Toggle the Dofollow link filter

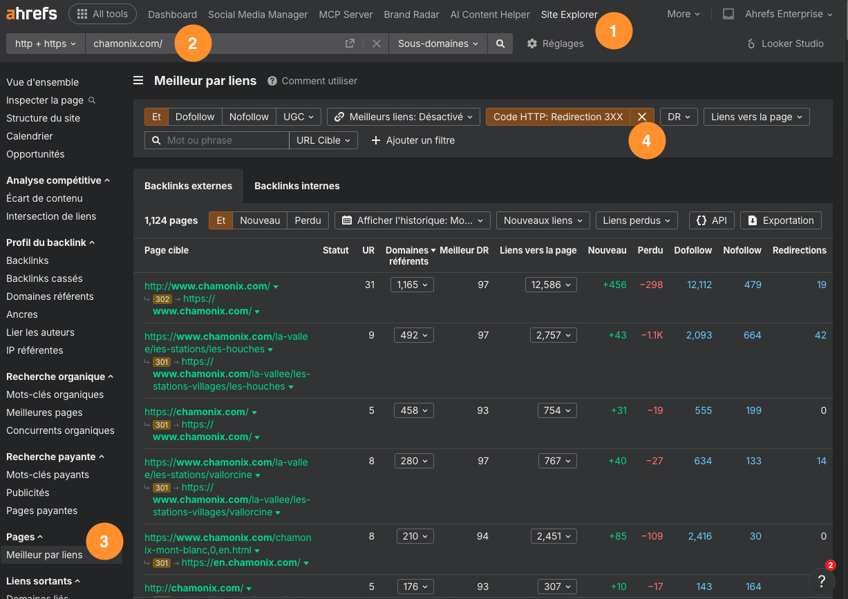pos(195,117)
